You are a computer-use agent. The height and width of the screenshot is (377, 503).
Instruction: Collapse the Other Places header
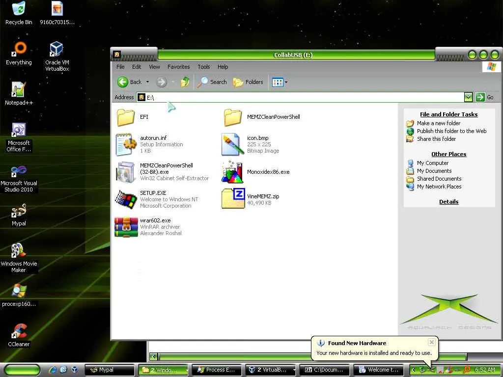[x=449, y=154]
